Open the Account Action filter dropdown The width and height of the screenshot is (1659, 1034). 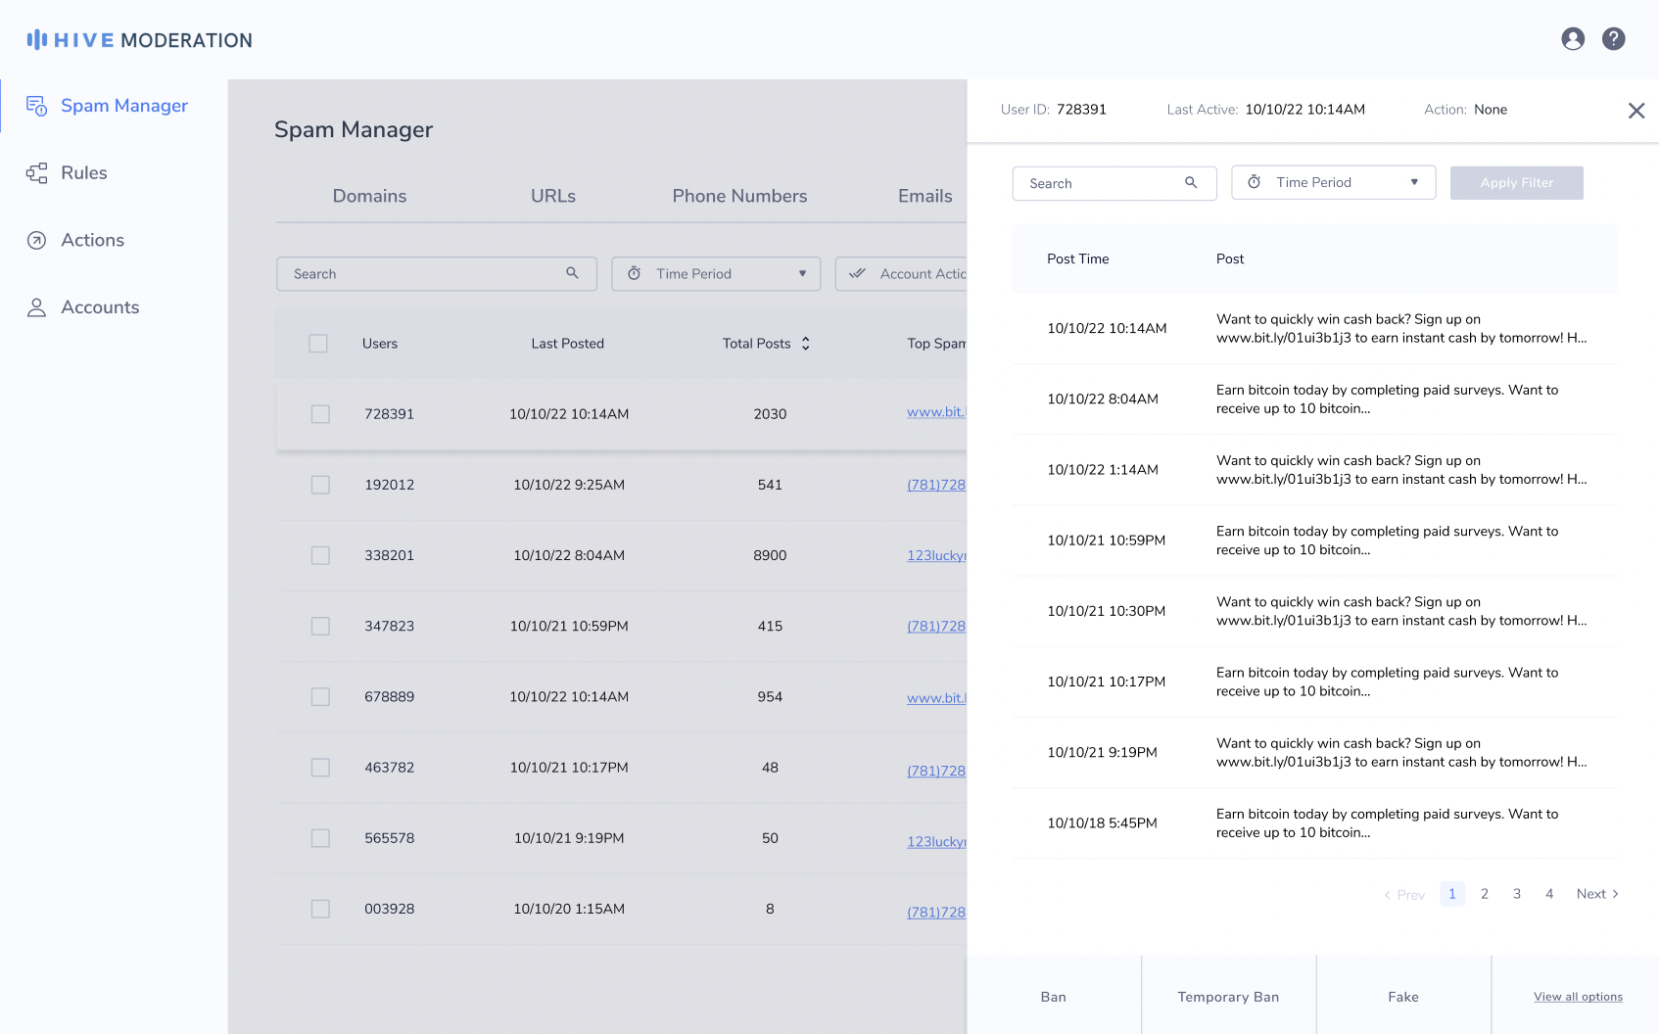pos(901,274)
